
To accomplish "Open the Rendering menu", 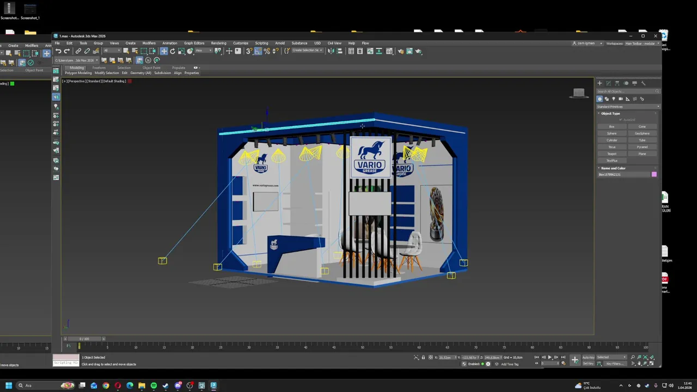I will pyautogui.click(x=218, y=43).
